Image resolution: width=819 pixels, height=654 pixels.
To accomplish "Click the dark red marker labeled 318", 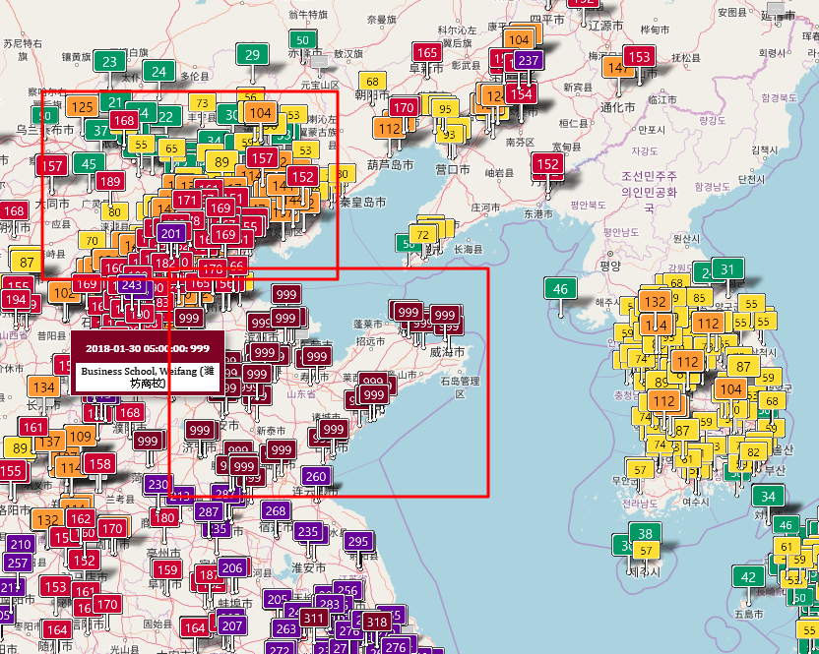I will coord(376,622).
